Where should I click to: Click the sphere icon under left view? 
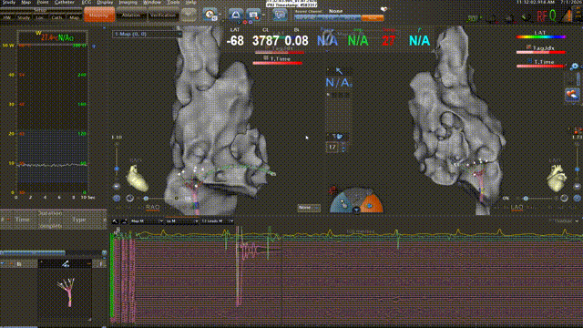click(x=117, y=199)
